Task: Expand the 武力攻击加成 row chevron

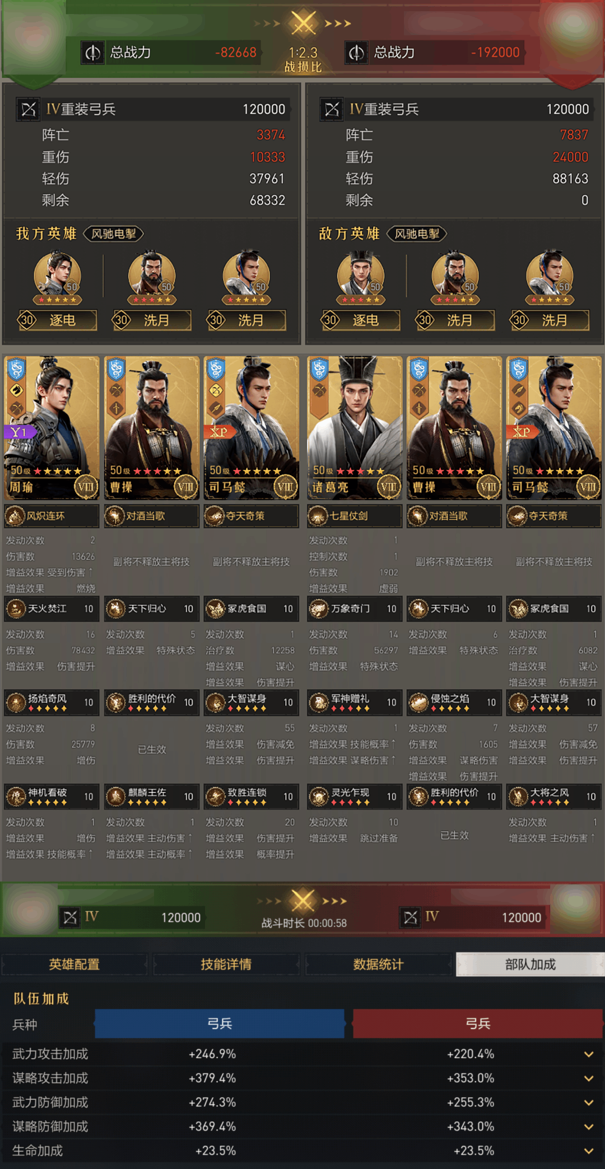Action: click(x=589, y=1054)
